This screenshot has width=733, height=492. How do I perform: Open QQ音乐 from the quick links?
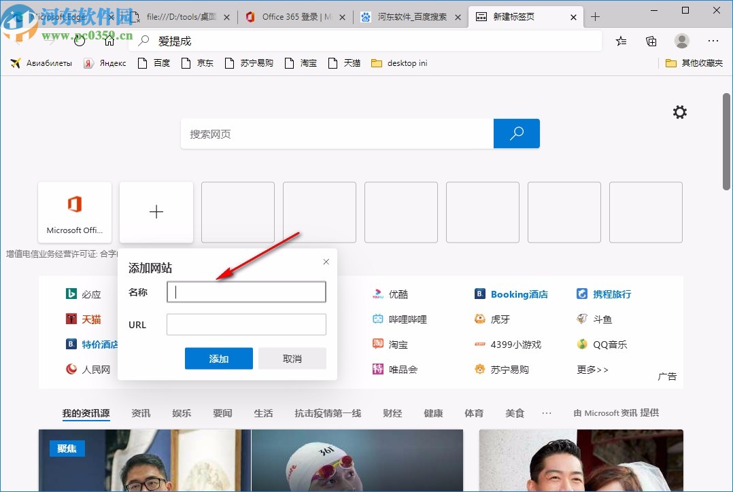[x=609, y=344]
